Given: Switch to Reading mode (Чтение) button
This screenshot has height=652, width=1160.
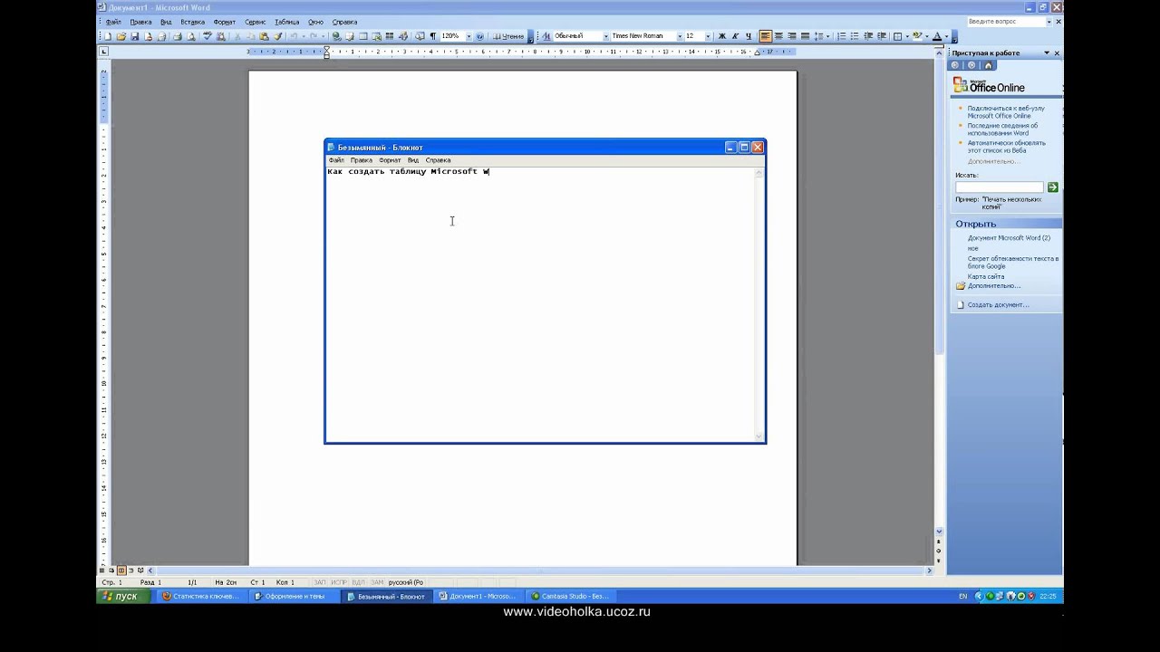Looking at the screenshot, I should tap(509, 36).
